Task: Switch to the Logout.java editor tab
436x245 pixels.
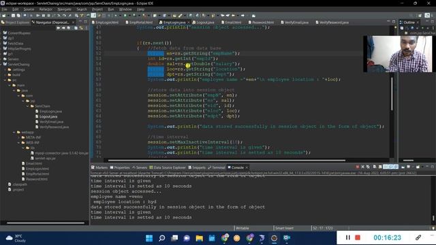Action: [x=203, y=22]
